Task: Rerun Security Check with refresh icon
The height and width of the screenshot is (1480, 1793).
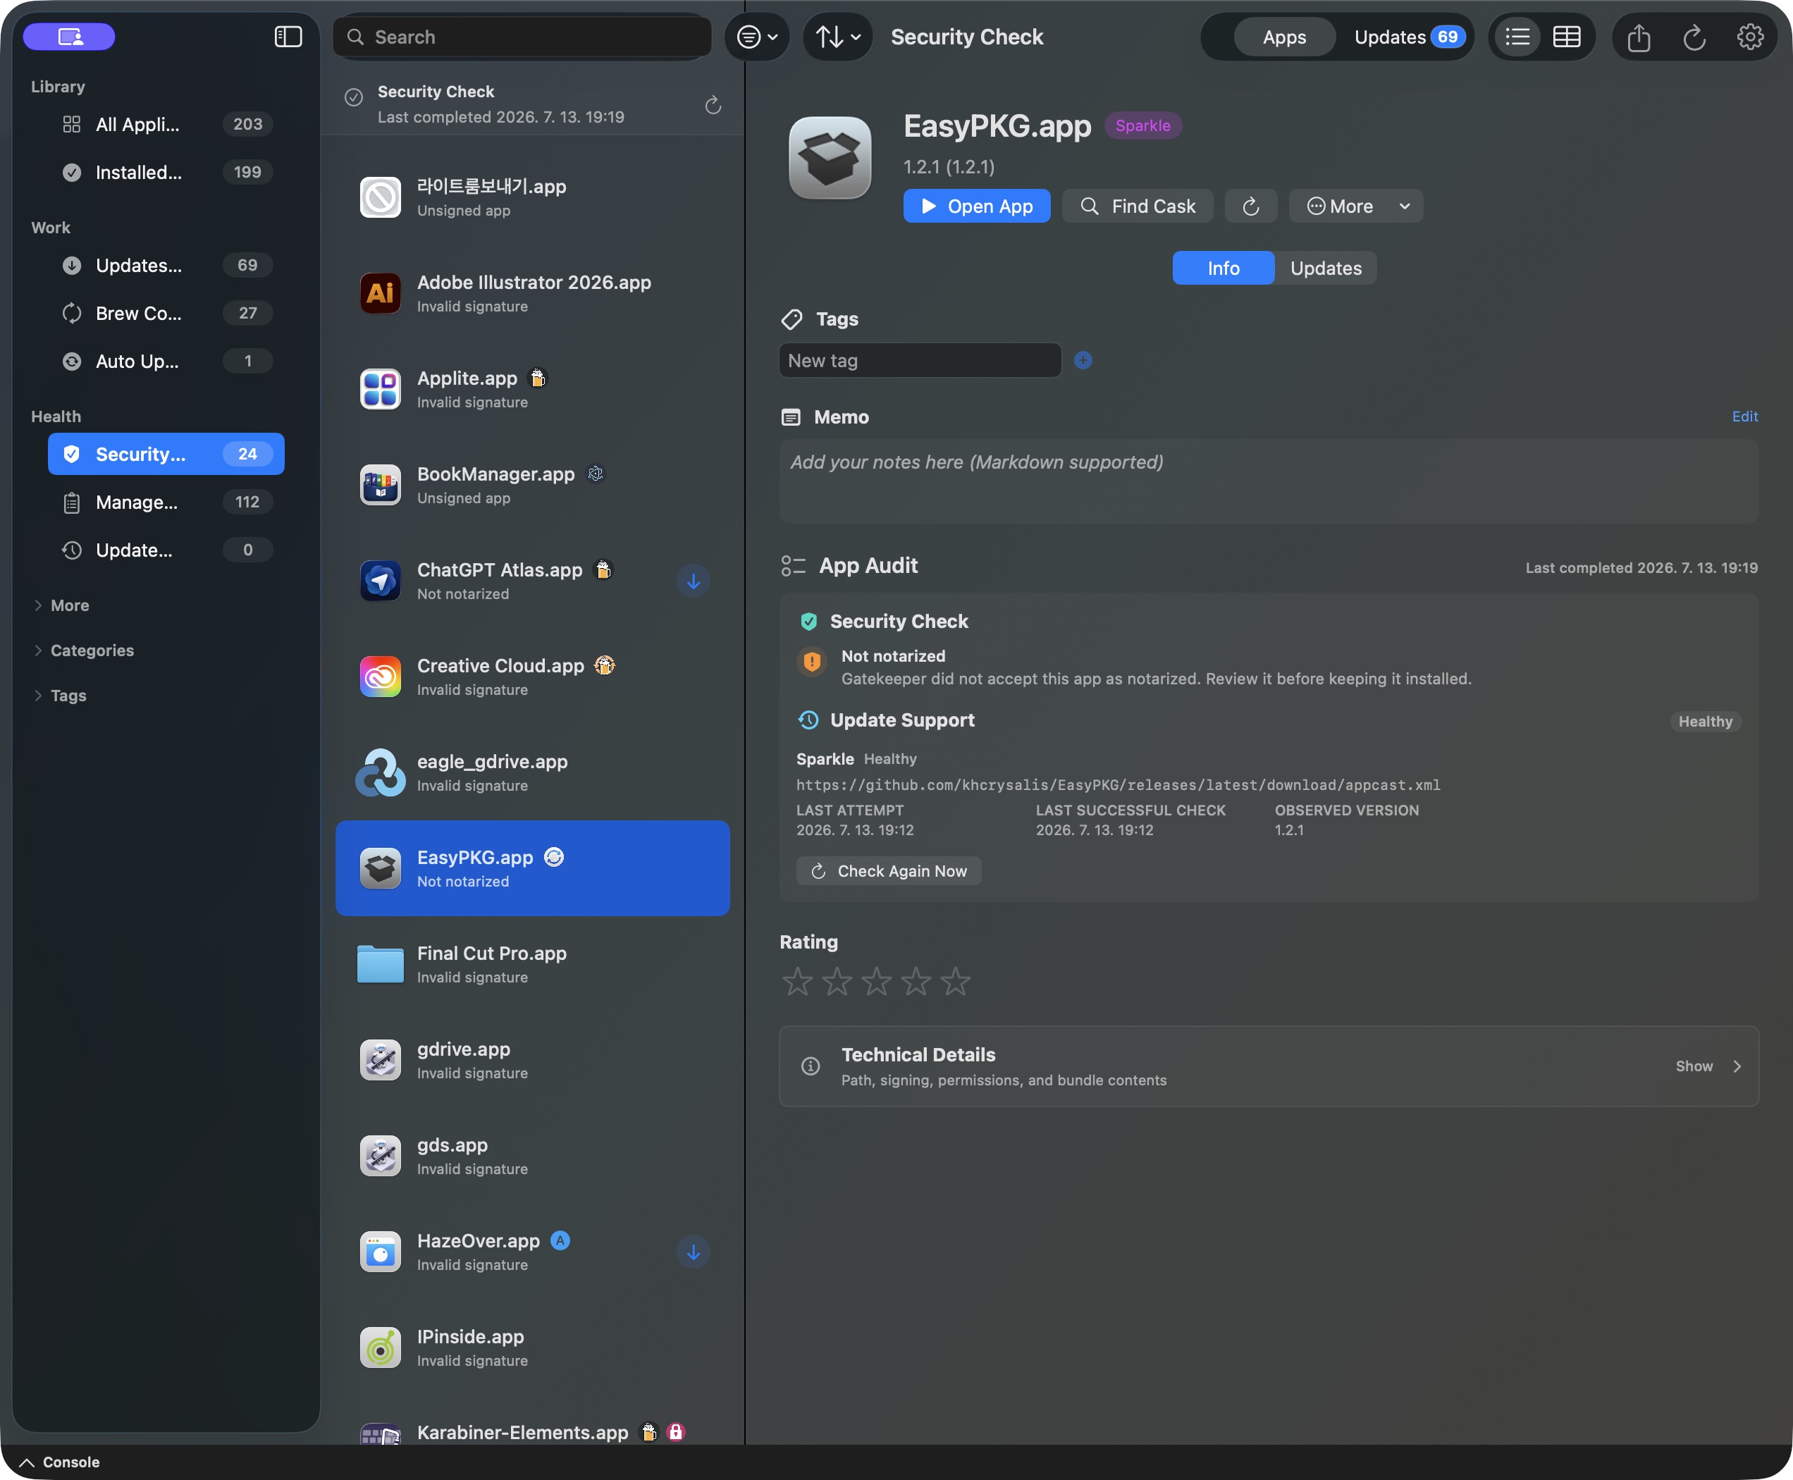Action: (x=713, y=105)
